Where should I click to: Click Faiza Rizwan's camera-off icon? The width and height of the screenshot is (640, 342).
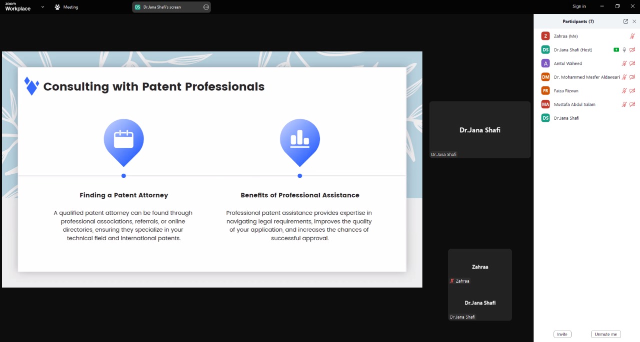[x=632, y=91]
